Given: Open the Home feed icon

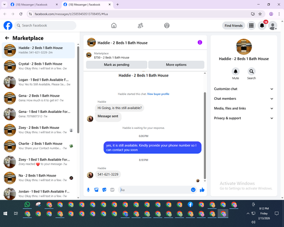Looking at the screenshot, I should [114, 26].
